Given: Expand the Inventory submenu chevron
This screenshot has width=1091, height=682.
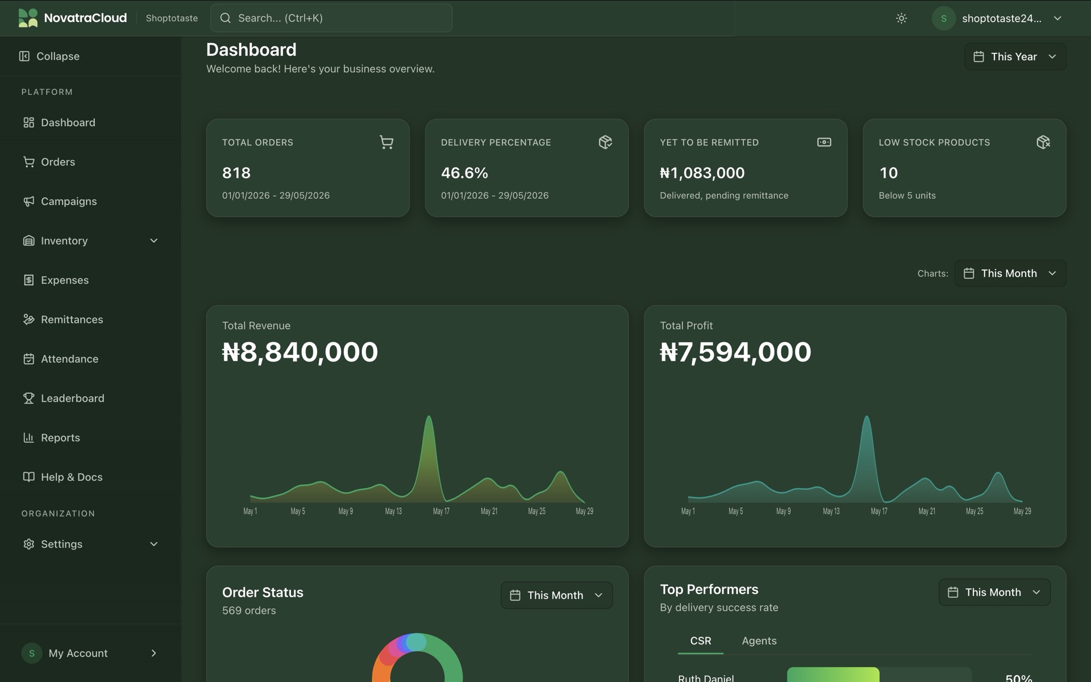Looking at the screenshot, I should click(153, 241).
